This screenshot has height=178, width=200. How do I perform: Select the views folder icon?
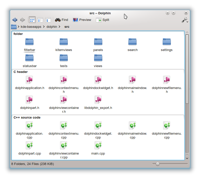tap(98, 58)
